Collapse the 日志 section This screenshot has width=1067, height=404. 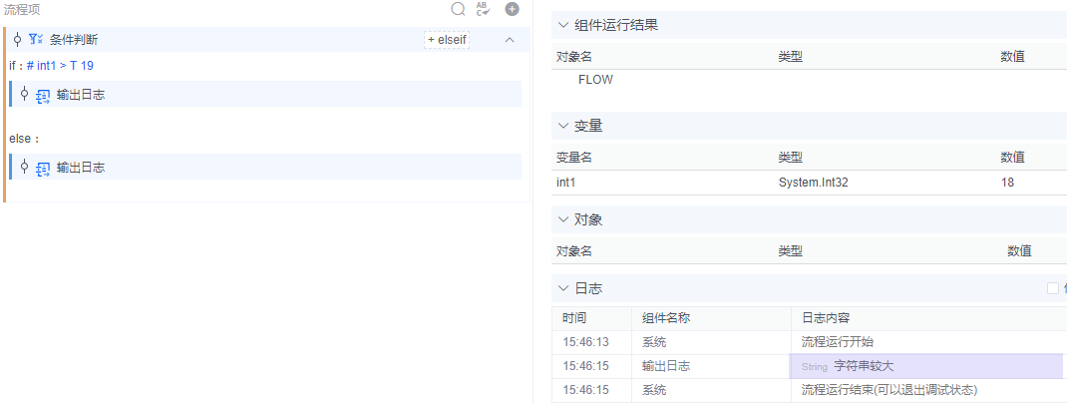click(562, 288)
